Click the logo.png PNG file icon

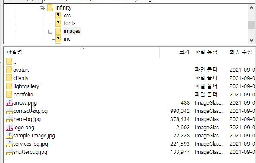[9, 127]
